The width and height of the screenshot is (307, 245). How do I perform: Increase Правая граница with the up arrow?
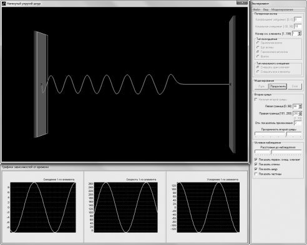tap(300, 112)
